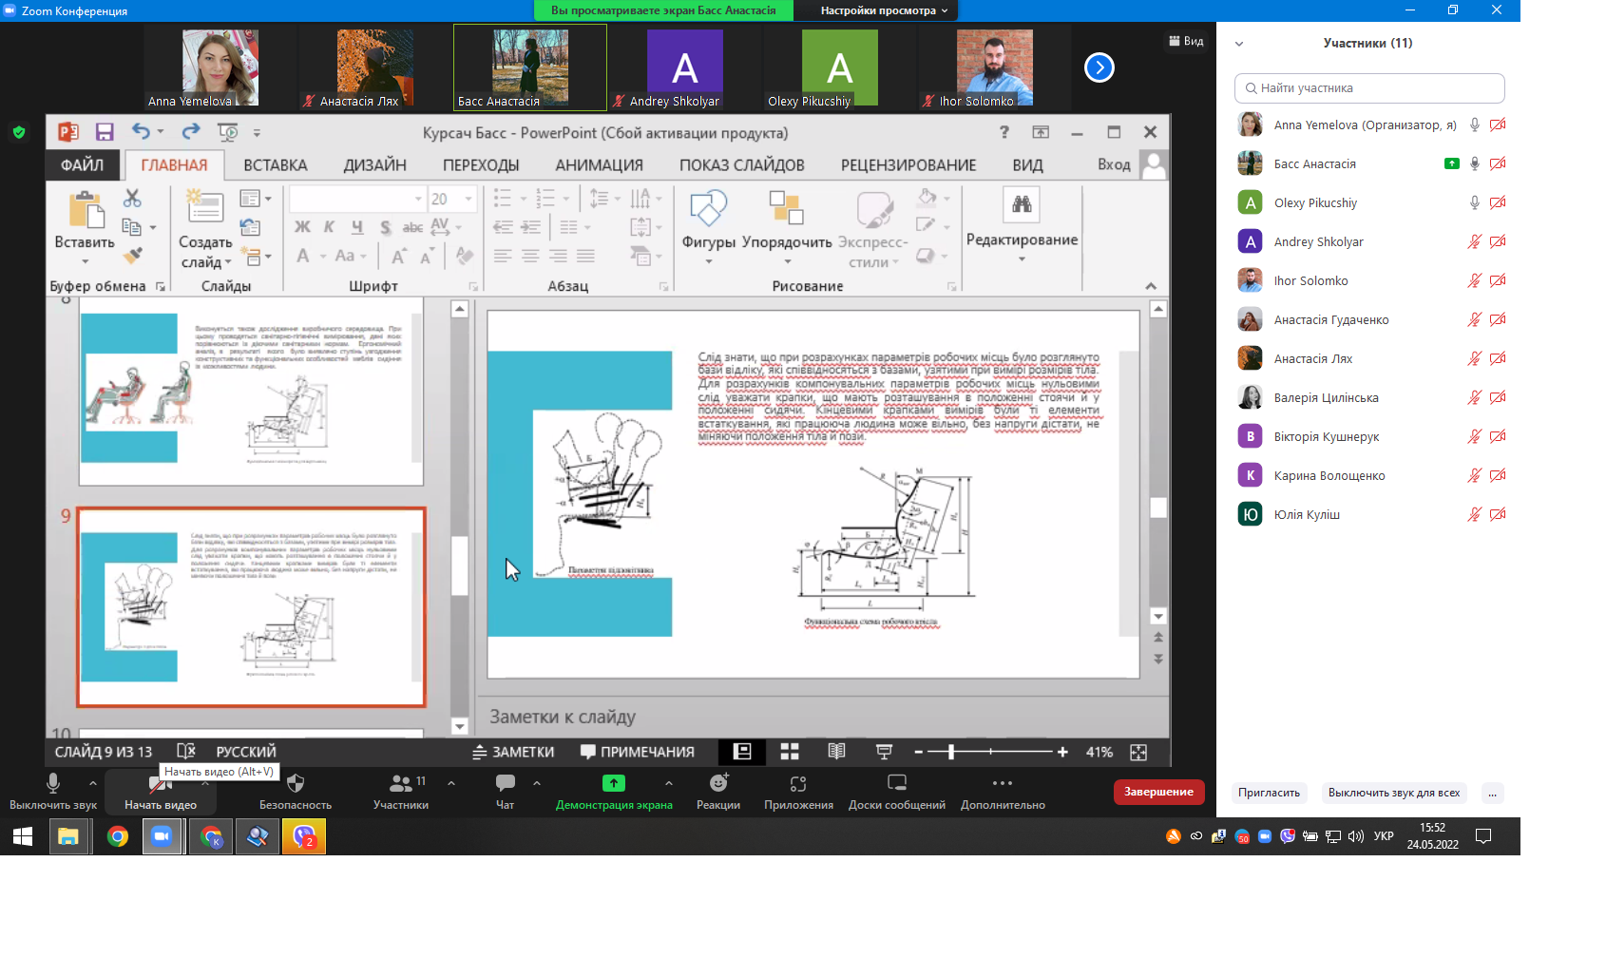Click zoom in plus on zoom slider
This screenshot has height=958, width=1606.
pyautogui.click(x=1062, y=752)
